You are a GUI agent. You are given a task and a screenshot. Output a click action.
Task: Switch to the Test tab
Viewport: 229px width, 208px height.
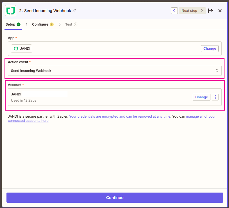click(x=69, y=24)
